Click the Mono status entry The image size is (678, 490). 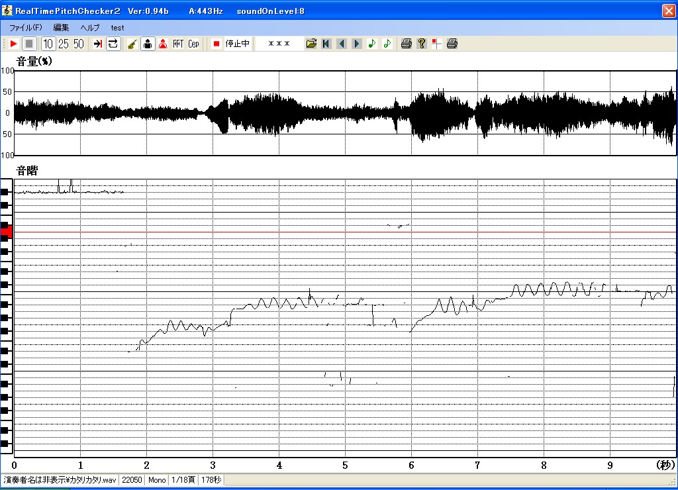157,480
